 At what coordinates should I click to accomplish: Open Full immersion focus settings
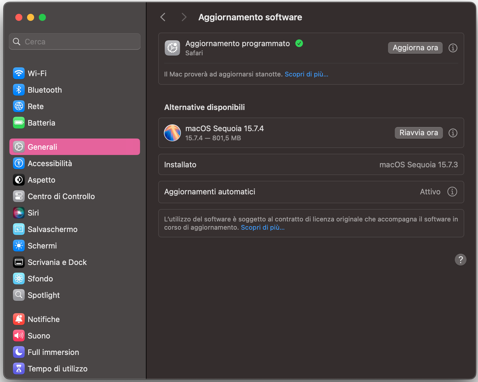53,352
